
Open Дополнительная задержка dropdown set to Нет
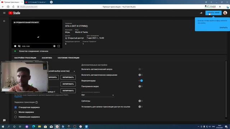pos(97,95)
